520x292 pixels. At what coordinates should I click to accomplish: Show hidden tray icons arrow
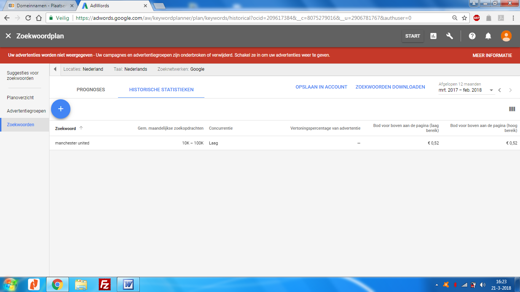437,284
